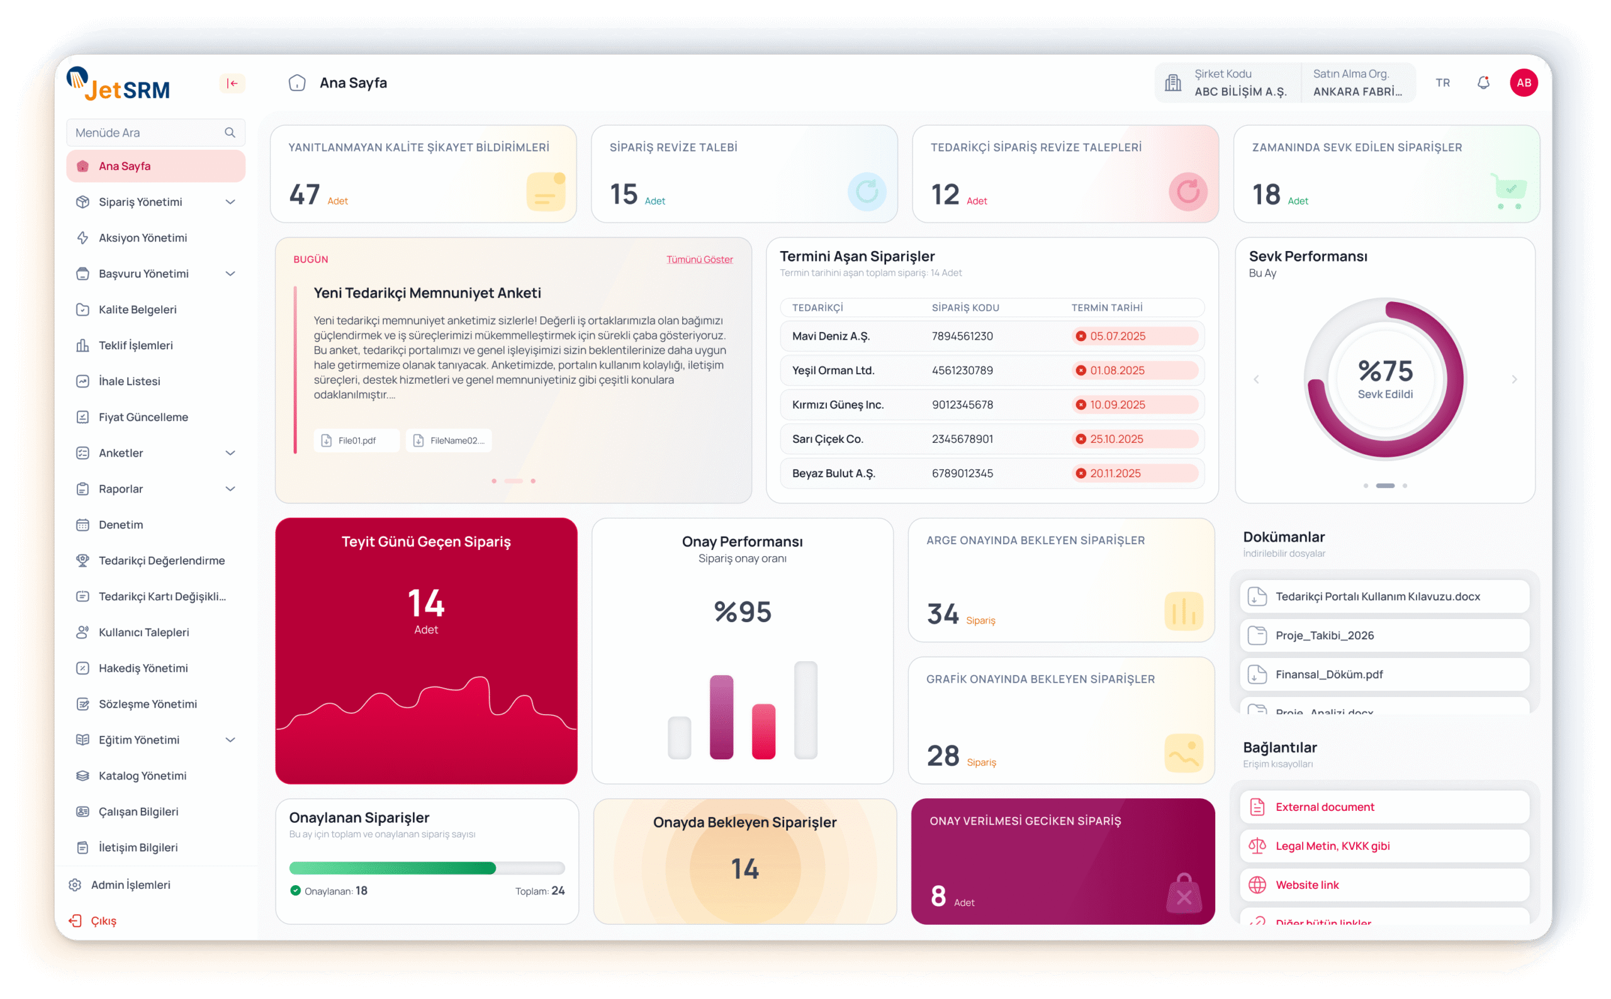Image resolution: width=1611 pixels, height=999 pixels.
Task: Download File01.pdf attachment
Action: tap(357, 441)
